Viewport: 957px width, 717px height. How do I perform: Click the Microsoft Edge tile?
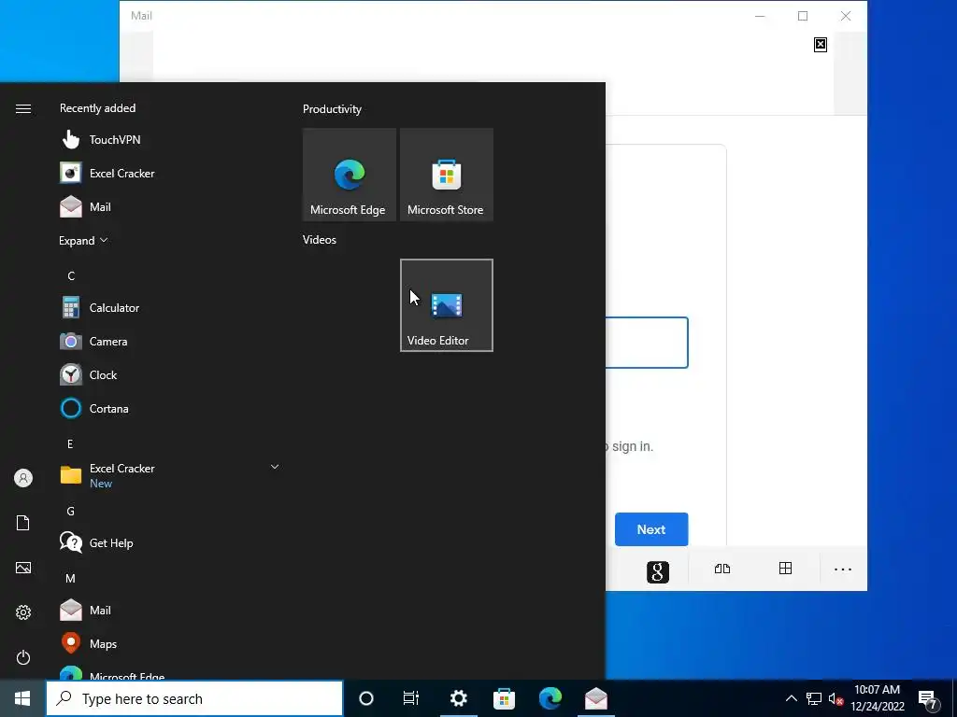[350, 175]
